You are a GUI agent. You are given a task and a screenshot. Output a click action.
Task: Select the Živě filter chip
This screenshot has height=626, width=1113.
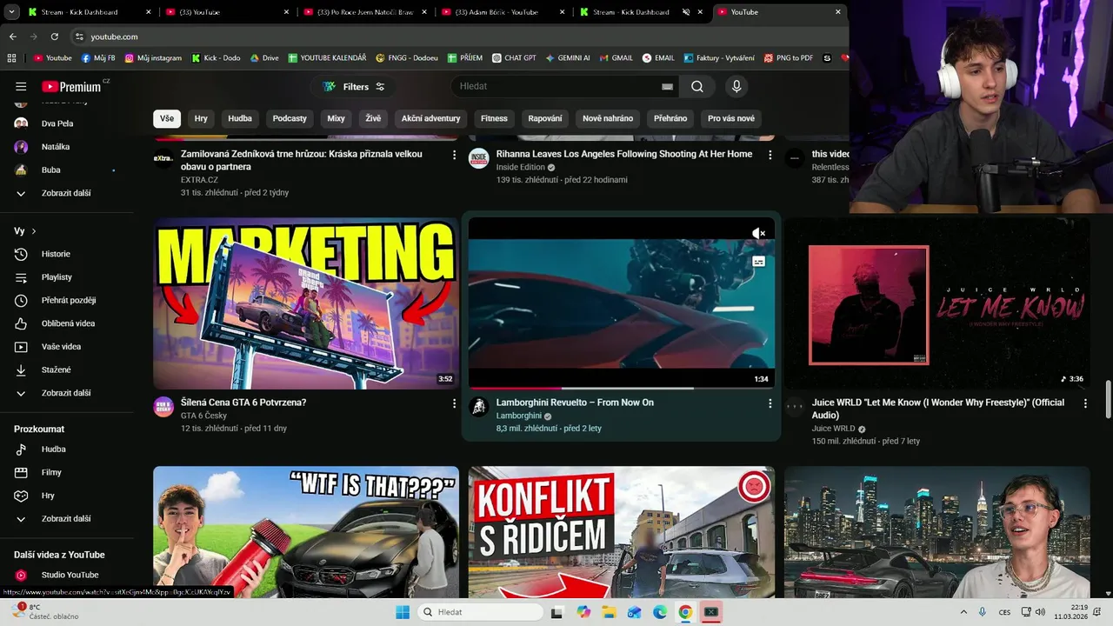373,118
